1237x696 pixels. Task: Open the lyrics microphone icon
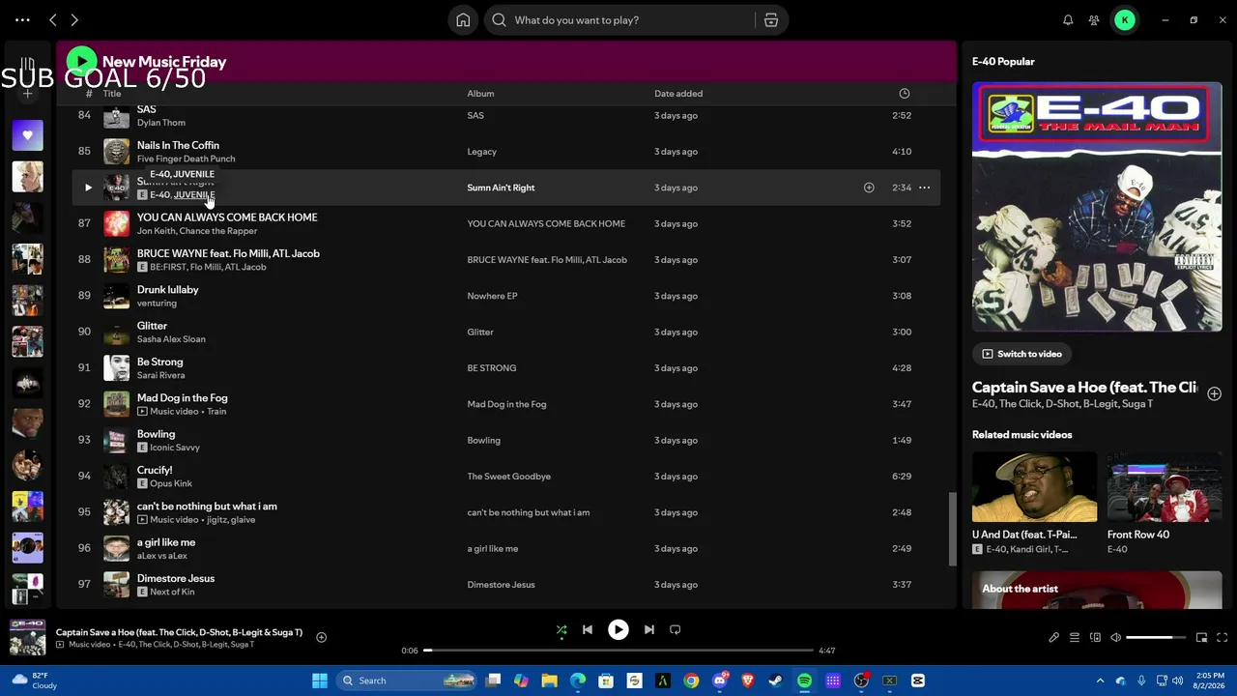pyautogui.click(x=1053, y=638)
